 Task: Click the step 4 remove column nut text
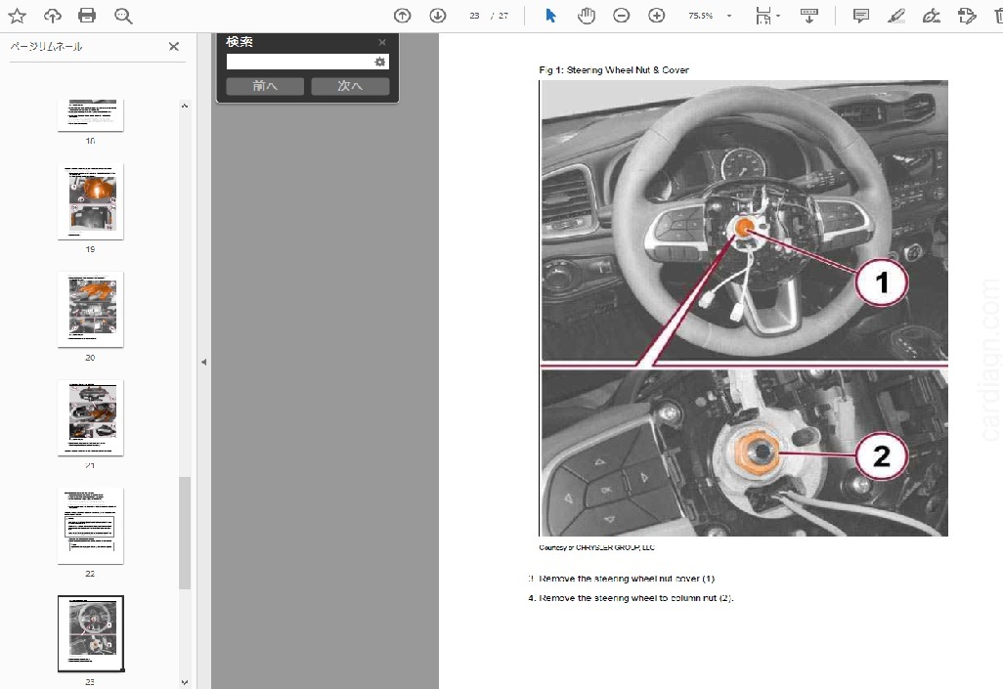(x=631, y=598)
